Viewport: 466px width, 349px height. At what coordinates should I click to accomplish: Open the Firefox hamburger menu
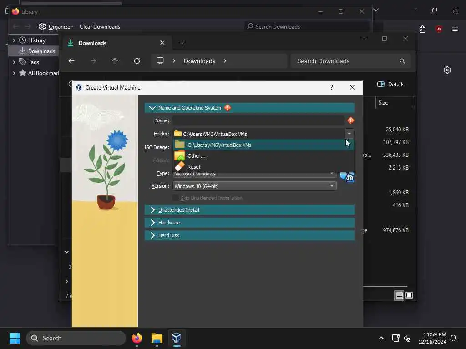coord(455,29)
